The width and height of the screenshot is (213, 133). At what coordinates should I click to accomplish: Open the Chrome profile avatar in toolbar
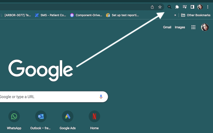coord(200,7)
